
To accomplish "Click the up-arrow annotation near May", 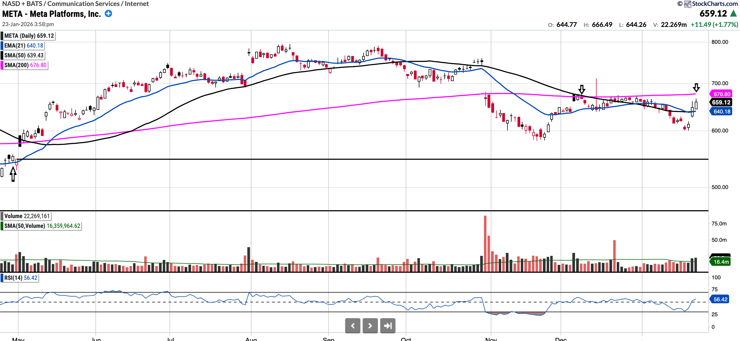I will tap(13, 174).
